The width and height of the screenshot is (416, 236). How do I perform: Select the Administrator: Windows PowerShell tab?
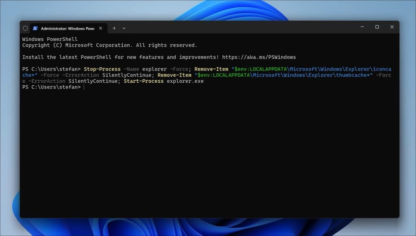click(67, 28)
